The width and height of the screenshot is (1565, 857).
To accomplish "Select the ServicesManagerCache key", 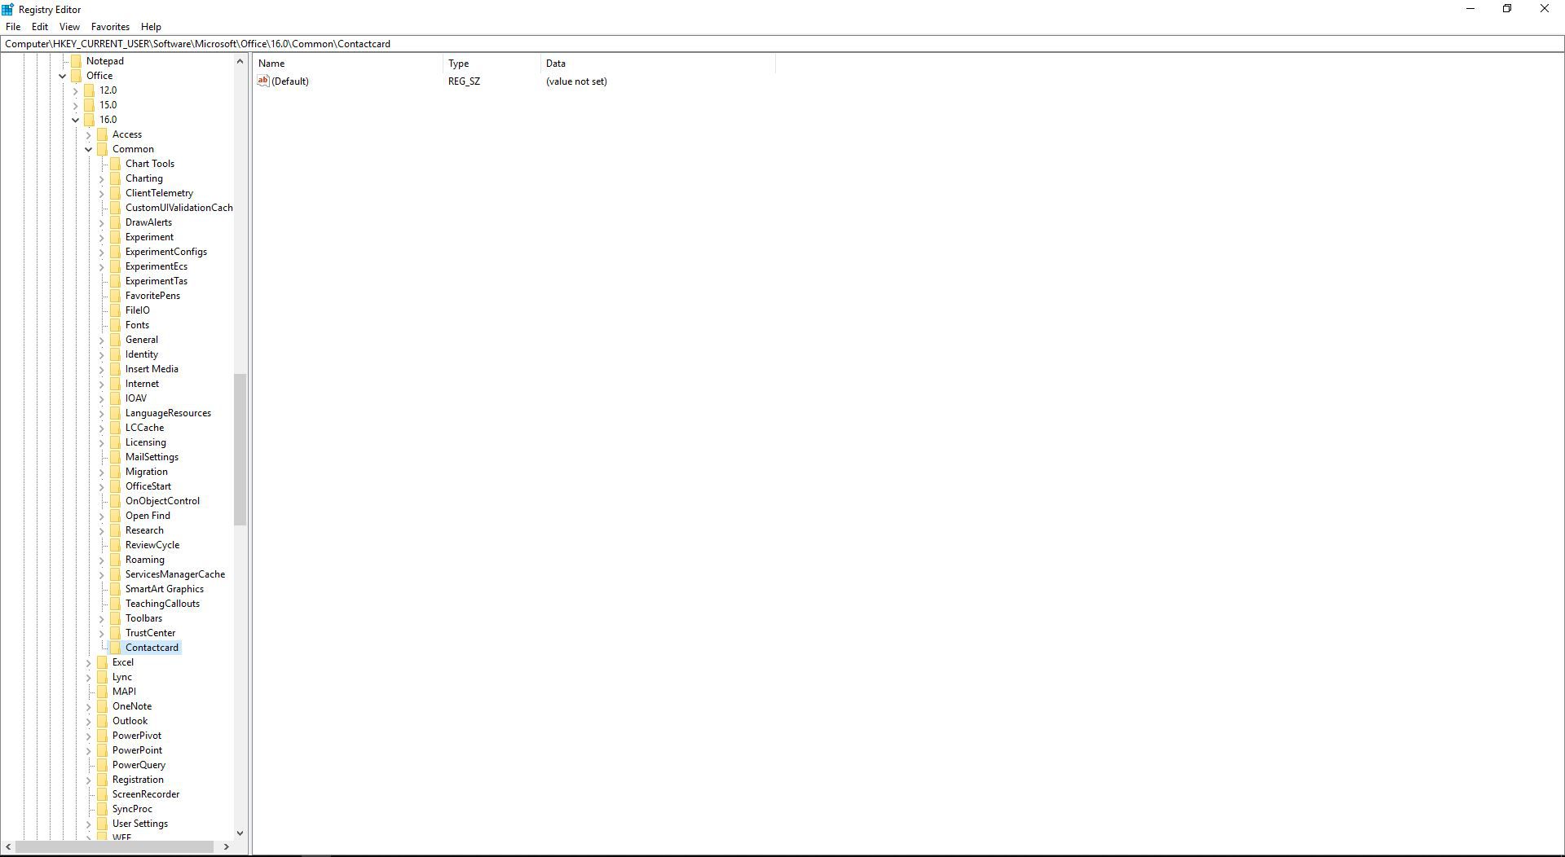I will coord(175,574).
